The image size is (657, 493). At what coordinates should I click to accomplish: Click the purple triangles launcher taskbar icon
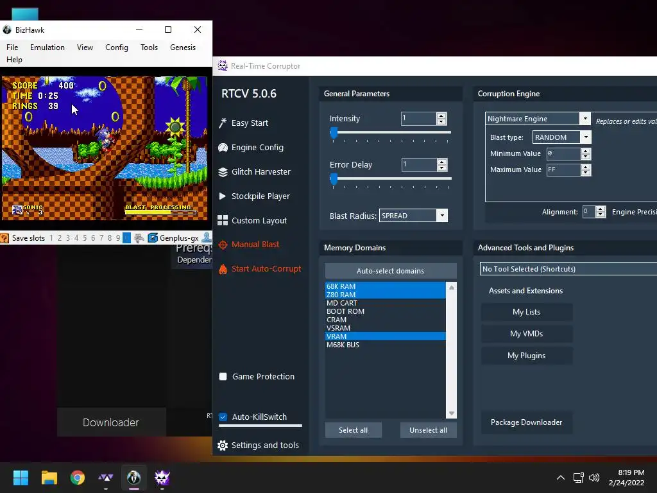click(x=106, y=478)
